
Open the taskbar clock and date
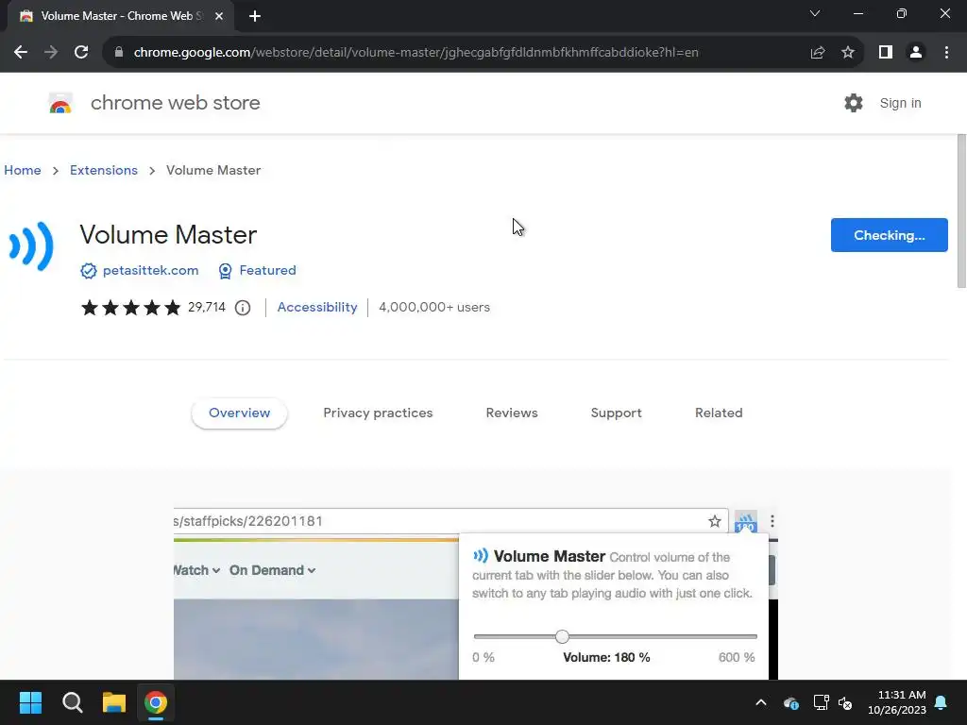(897, 702)
